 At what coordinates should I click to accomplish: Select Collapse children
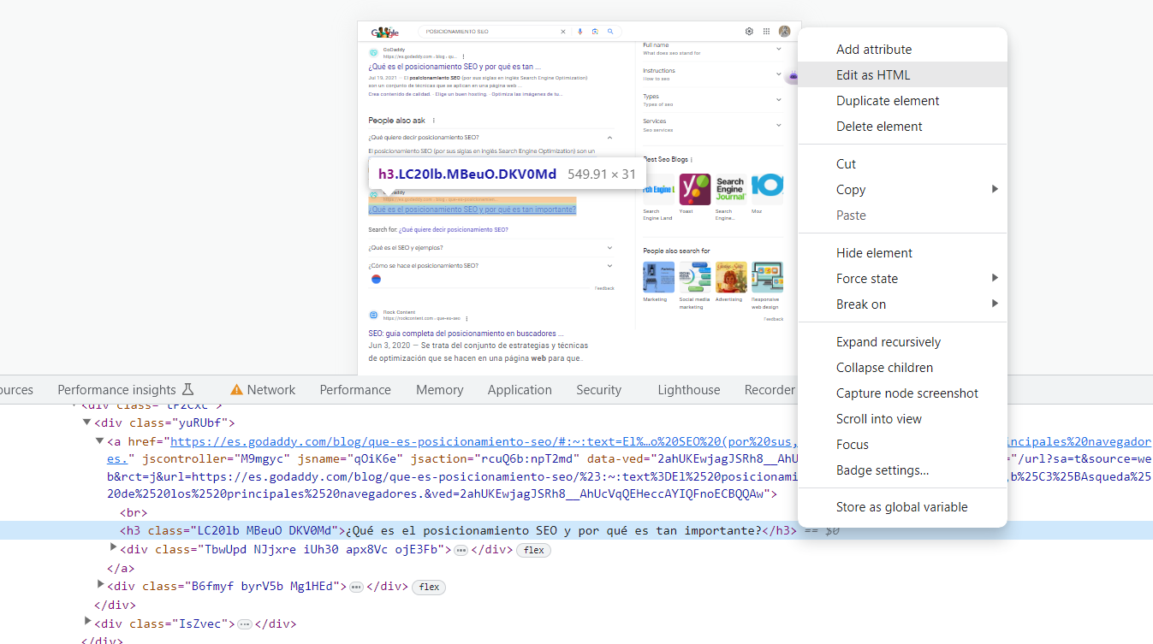pyautogui.click(x=902, y=368)
